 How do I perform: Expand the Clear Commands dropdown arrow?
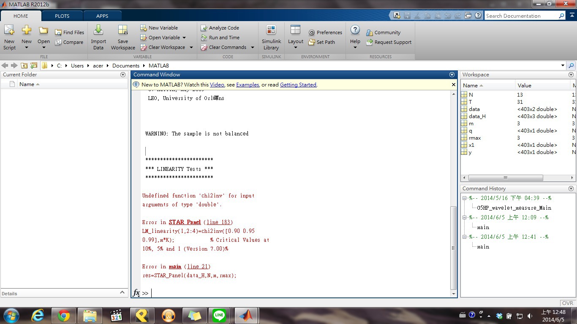(x=253, y=47)
